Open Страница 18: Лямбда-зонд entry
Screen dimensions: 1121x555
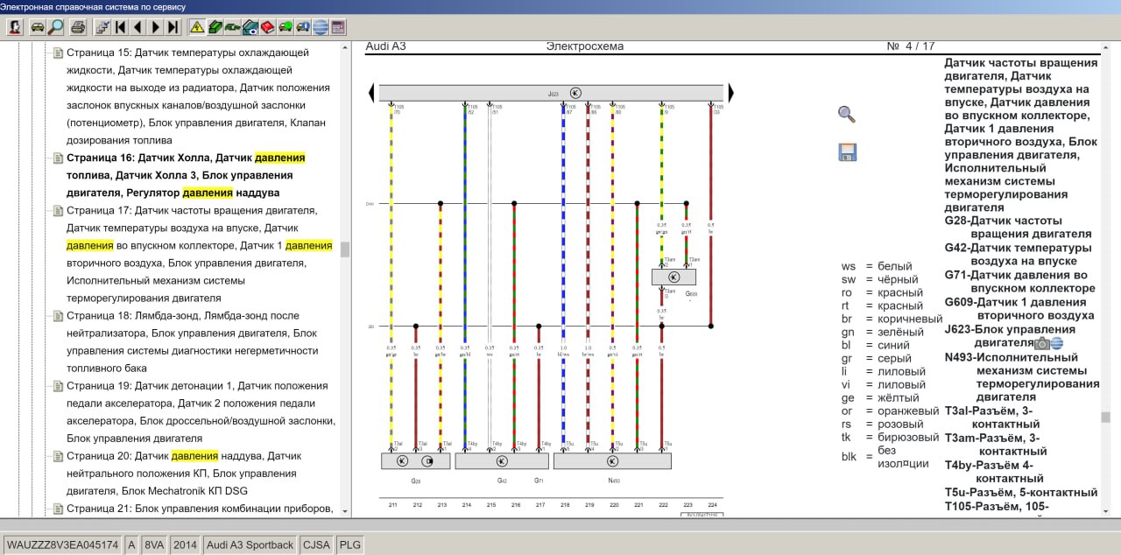click(x=193, y=341)
